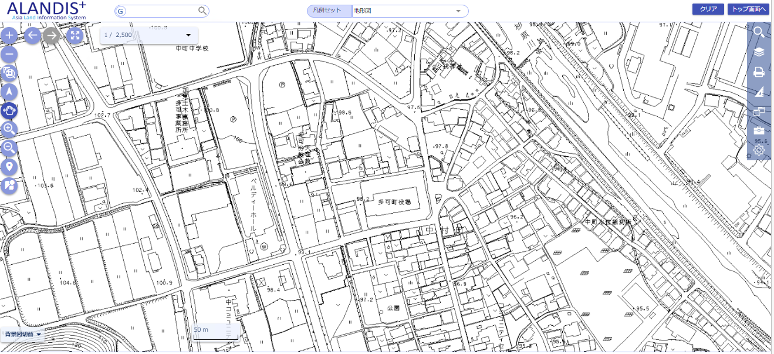Open the map scale 1/2,500 dropdown
Image resolution: width=774 pixels, height=354 pixels.
pyautogui.click(x=188, y=35)
